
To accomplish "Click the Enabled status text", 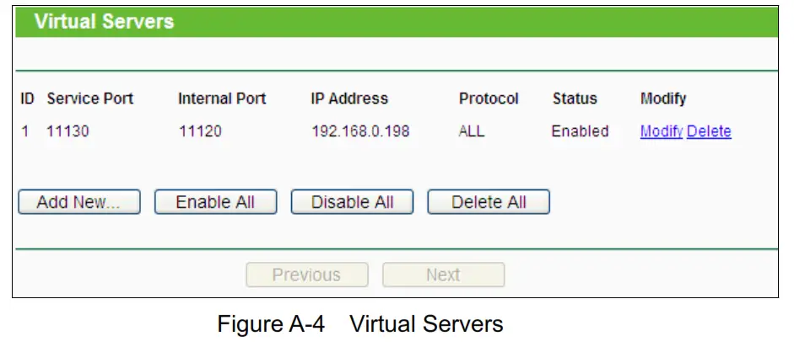I will 580,131.
